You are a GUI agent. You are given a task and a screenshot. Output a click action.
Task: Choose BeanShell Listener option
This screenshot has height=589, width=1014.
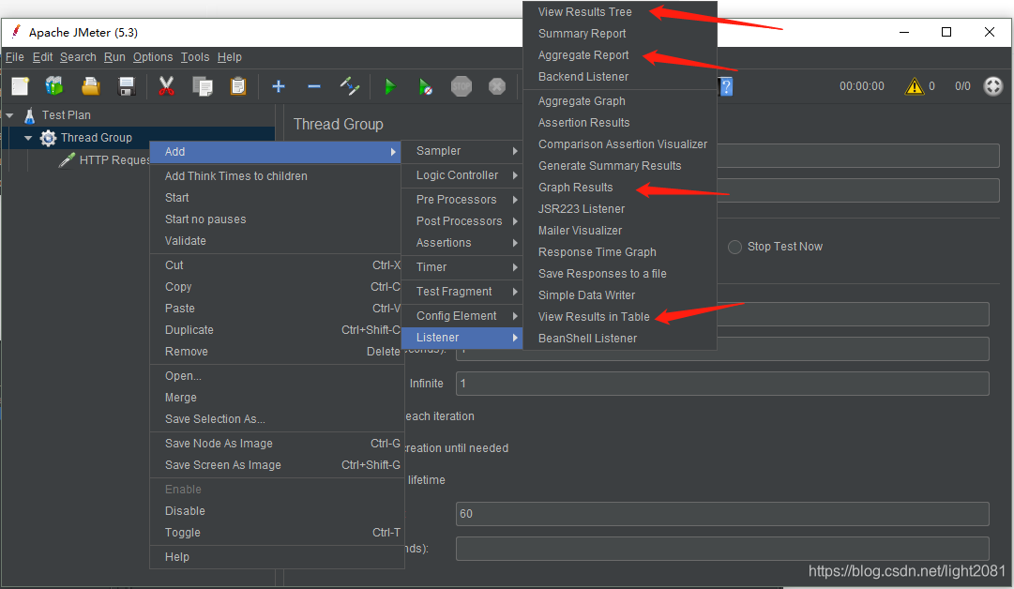619,339
